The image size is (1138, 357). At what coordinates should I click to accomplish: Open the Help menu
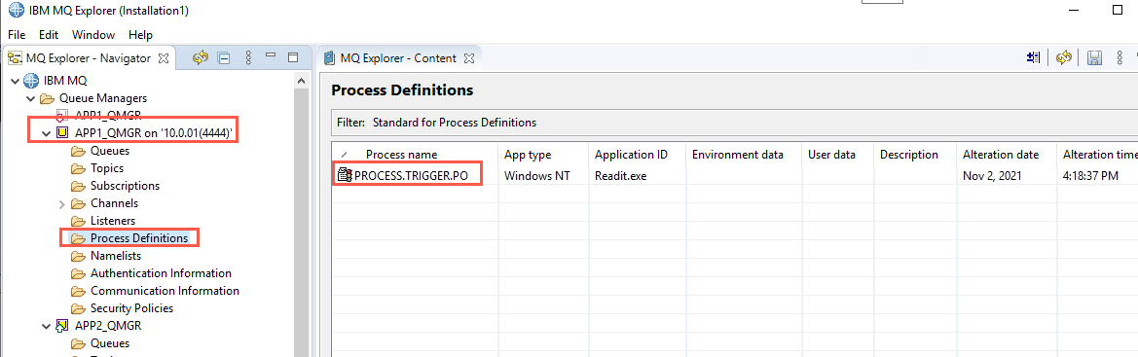[x=141, y=35]
